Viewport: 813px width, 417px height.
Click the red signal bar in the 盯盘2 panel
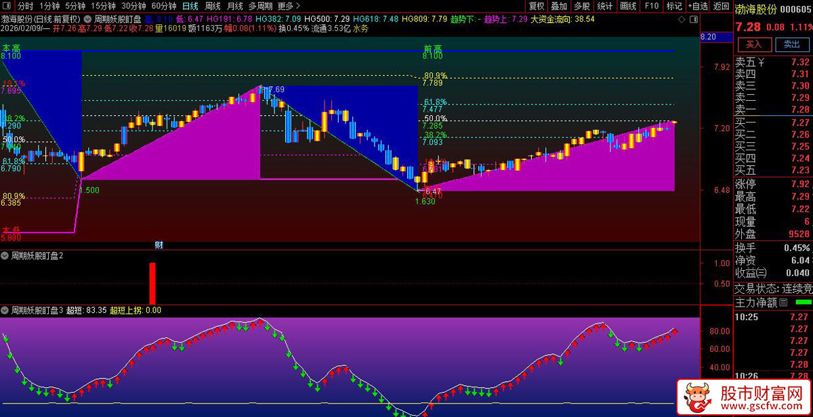click(152, 283)
